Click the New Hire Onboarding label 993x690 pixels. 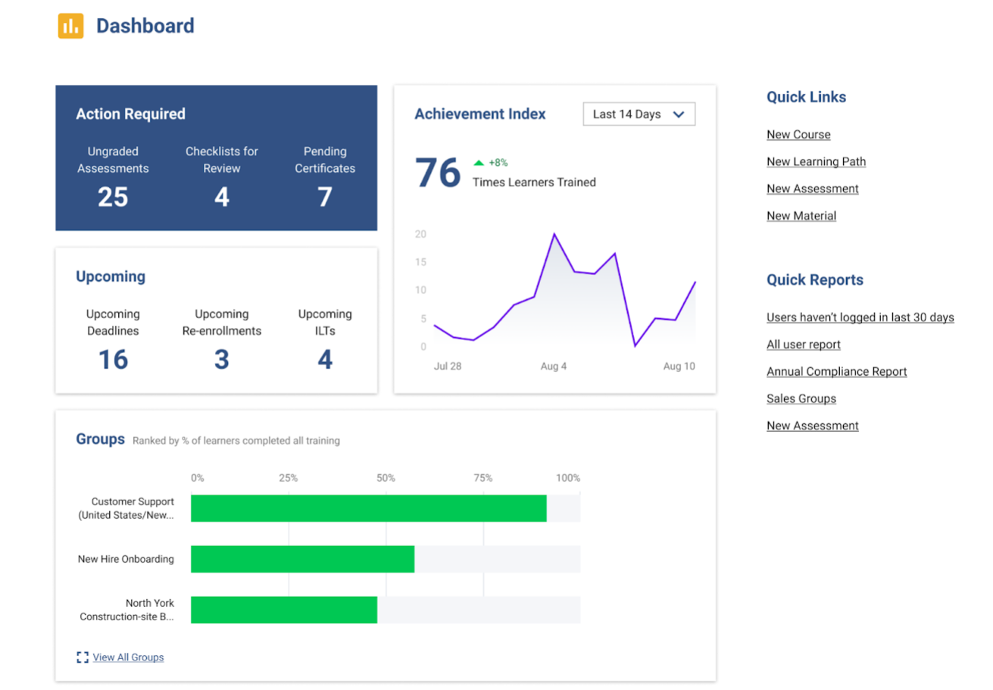126,559
